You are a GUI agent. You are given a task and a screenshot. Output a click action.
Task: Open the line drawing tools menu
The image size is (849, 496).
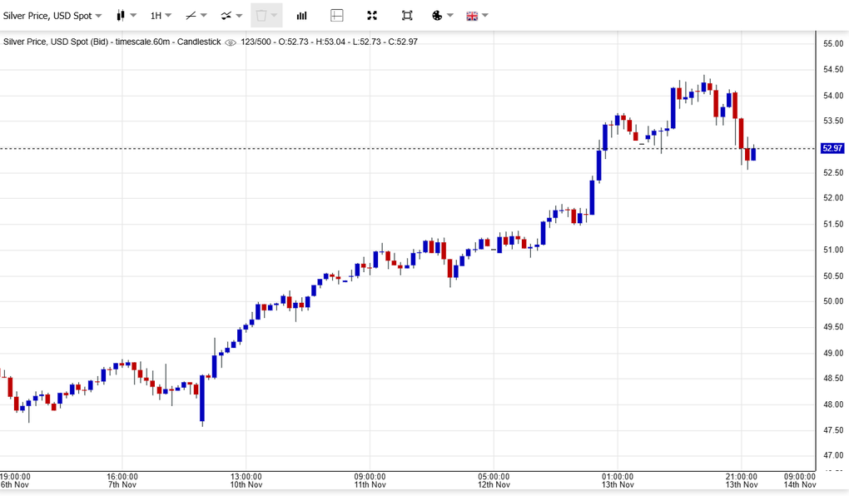[196, 16]
